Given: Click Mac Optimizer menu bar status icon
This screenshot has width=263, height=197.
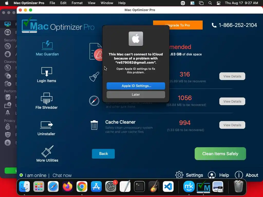Looking at the screenshot, I should point(192,3).
